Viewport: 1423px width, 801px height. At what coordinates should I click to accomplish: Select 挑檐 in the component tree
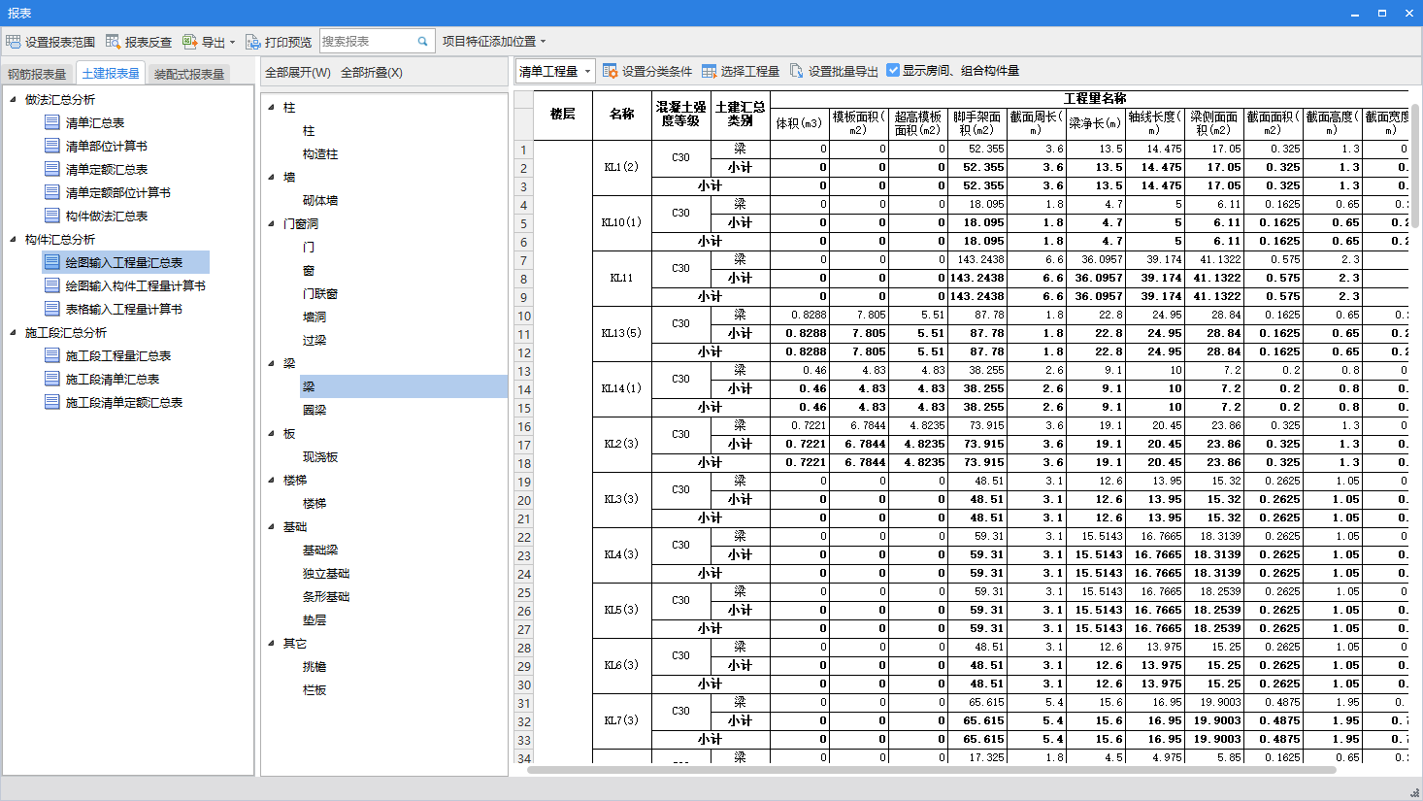[314, 666]
